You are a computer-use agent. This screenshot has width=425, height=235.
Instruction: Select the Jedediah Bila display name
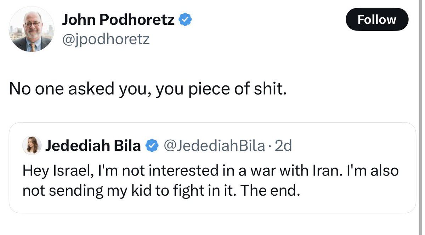click(93, 146)
